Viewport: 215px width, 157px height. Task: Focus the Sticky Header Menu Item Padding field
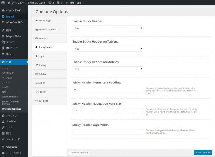click(107, 89)
